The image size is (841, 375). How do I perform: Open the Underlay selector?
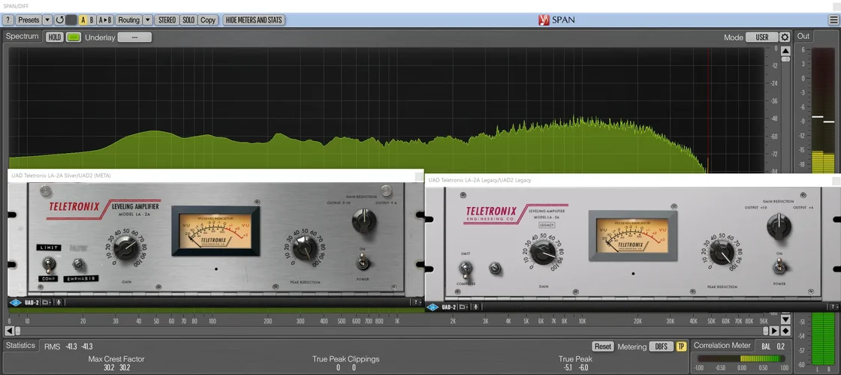tap(134, 37)
